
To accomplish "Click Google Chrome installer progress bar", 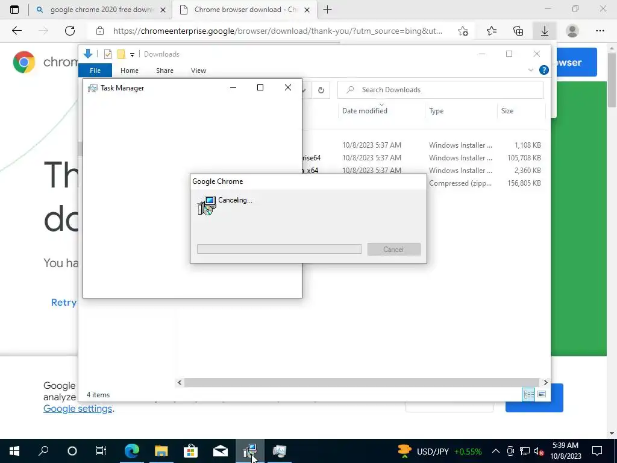I will 279,249.
